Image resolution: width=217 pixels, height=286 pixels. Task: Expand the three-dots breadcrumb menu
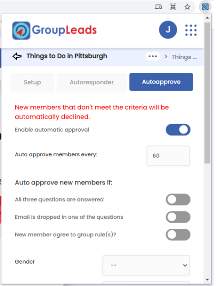tap(153, 56)
